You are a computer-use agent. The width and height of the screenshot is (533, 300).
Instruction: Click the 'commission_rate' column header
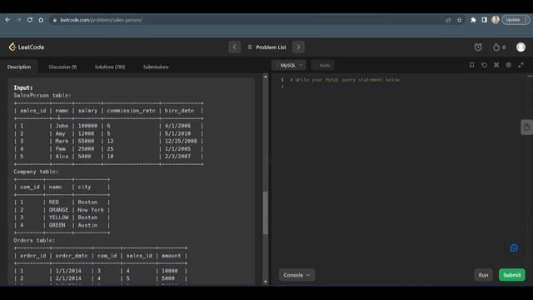tap(131, 111)
